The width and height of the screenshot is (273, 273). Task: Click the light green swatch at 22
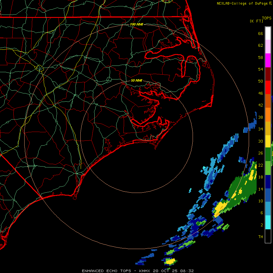tap(268, 168)
